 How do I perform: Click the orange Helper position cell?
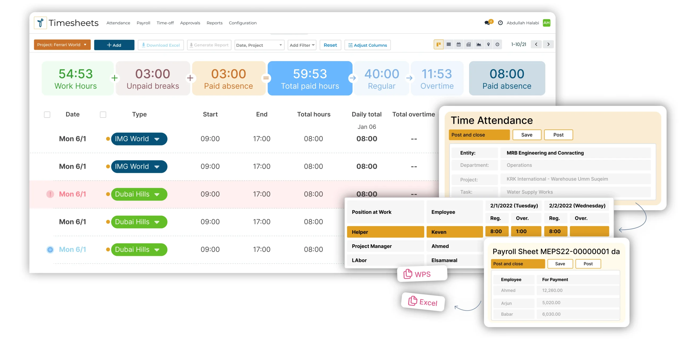point(385,232)
